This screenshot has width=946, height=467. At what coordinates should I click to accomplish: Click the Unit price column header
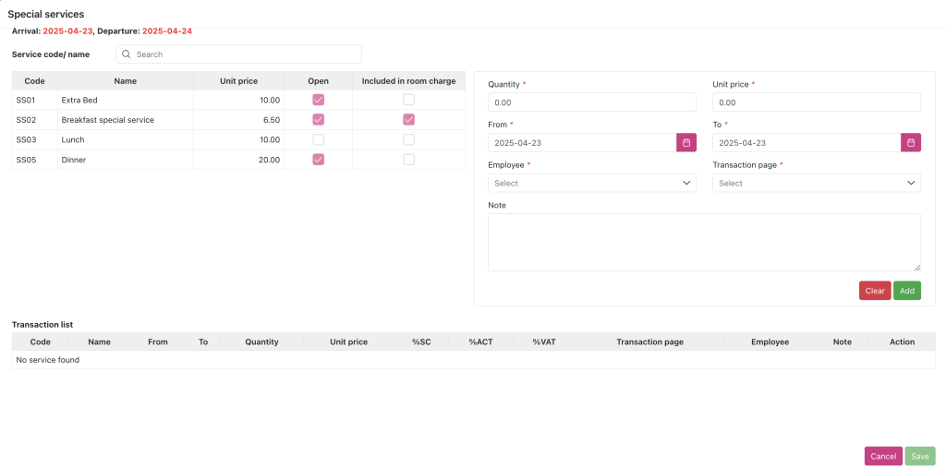tap(238, 81)
